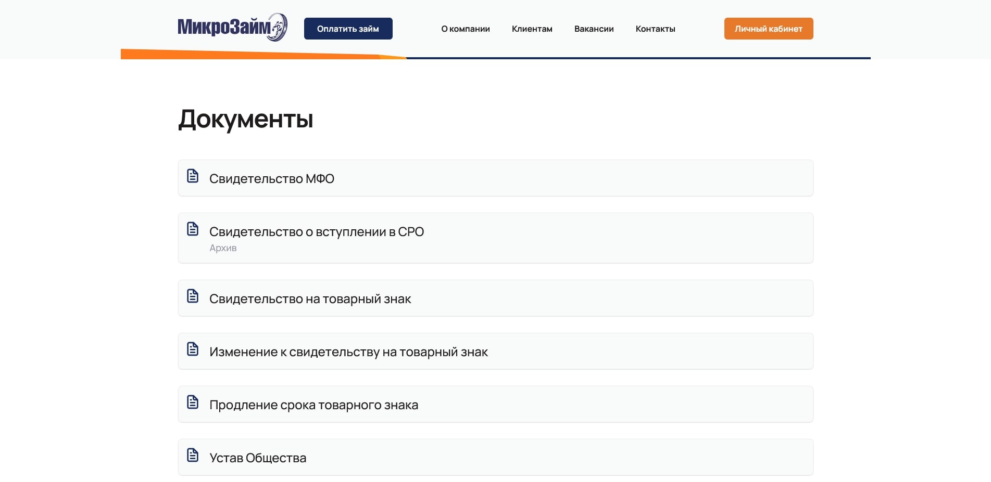Click the Оплатить займ button
The width and height of the screenshot is (991, 482).
(347, 29)
